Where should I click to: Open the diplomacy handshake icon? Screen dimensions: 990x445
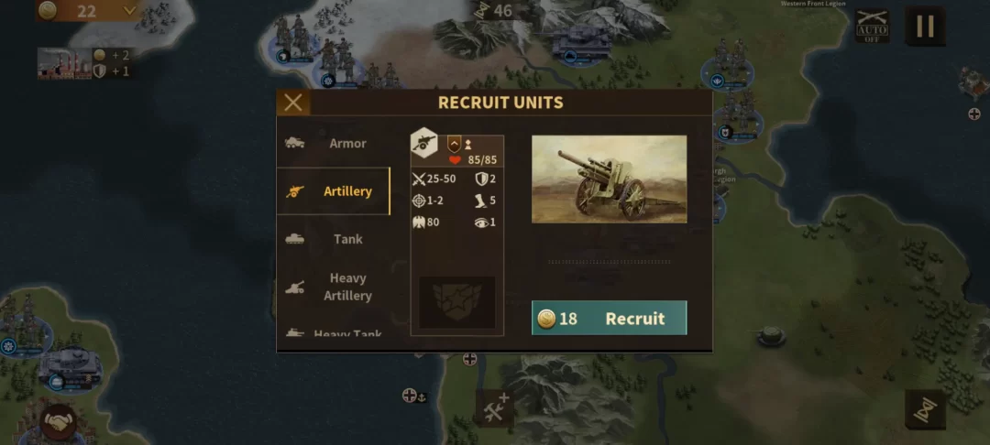coord(59,422)
